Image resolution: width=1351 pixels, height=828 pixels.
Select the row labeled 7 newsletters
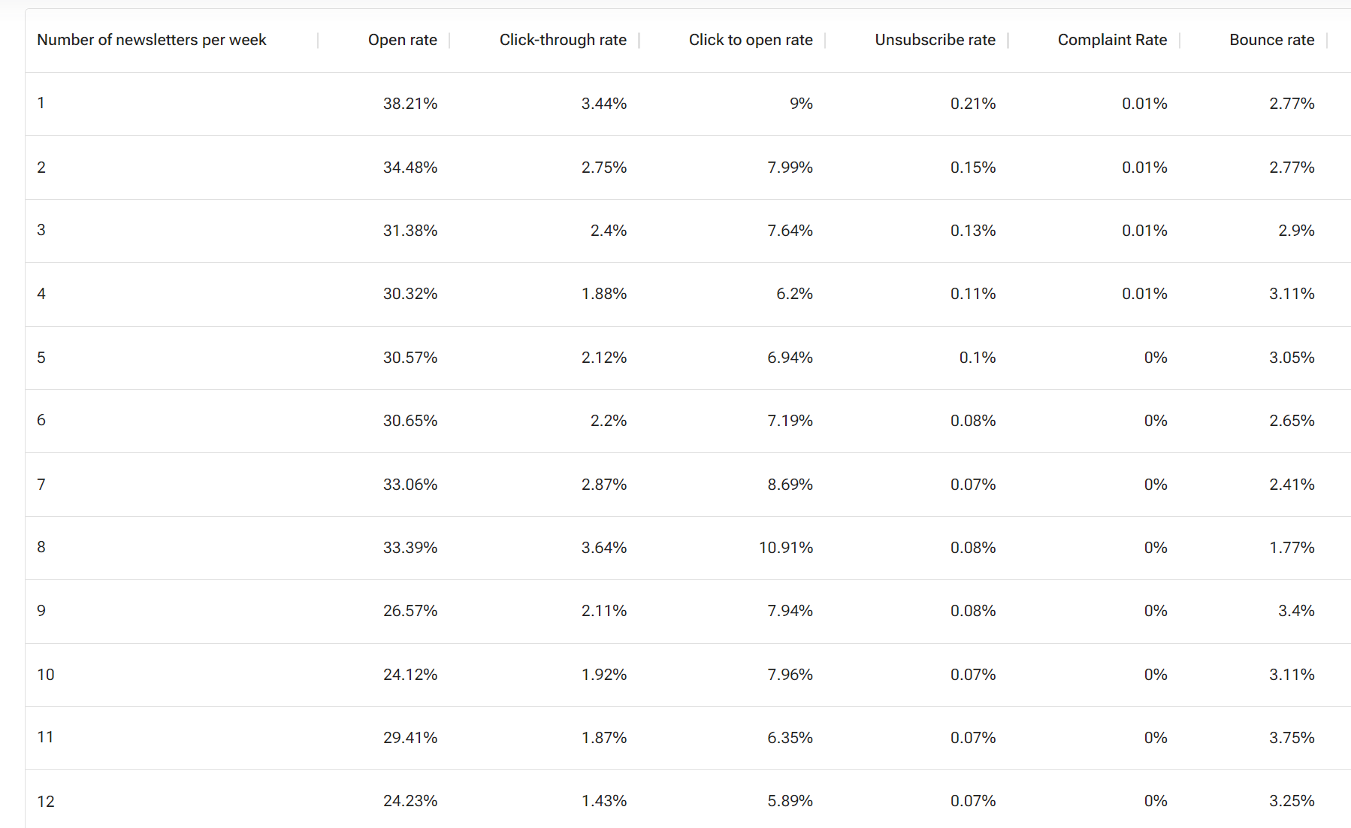point(41,485)
